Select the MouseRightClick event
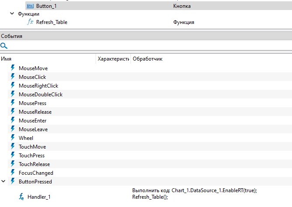Image resolution: width=292 pixels, height=207 pixels. click(38, 86)
